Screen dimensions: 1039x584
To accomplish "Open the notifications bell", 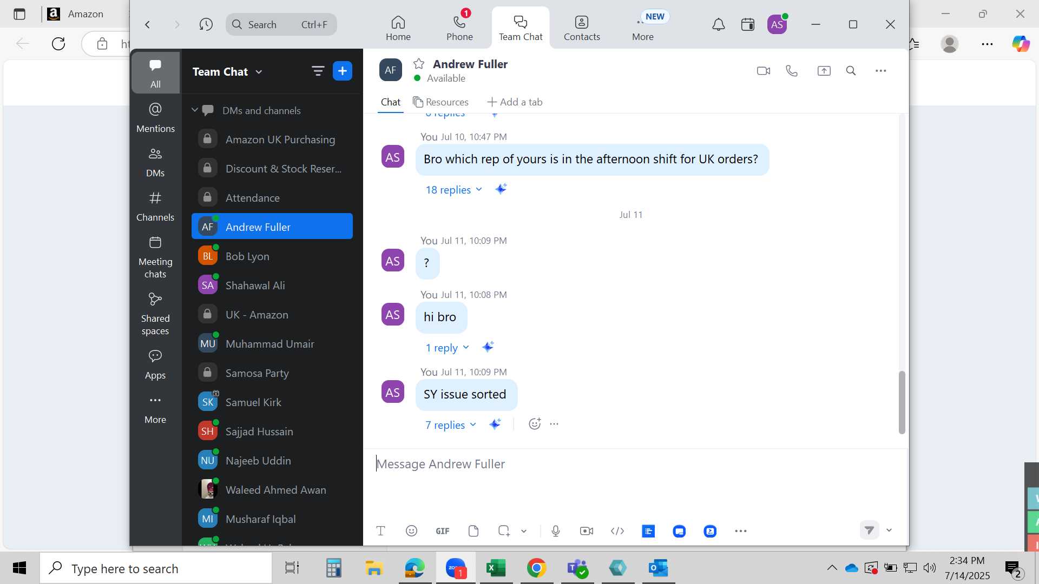I will pyautogui.click(x=718, y=24).
